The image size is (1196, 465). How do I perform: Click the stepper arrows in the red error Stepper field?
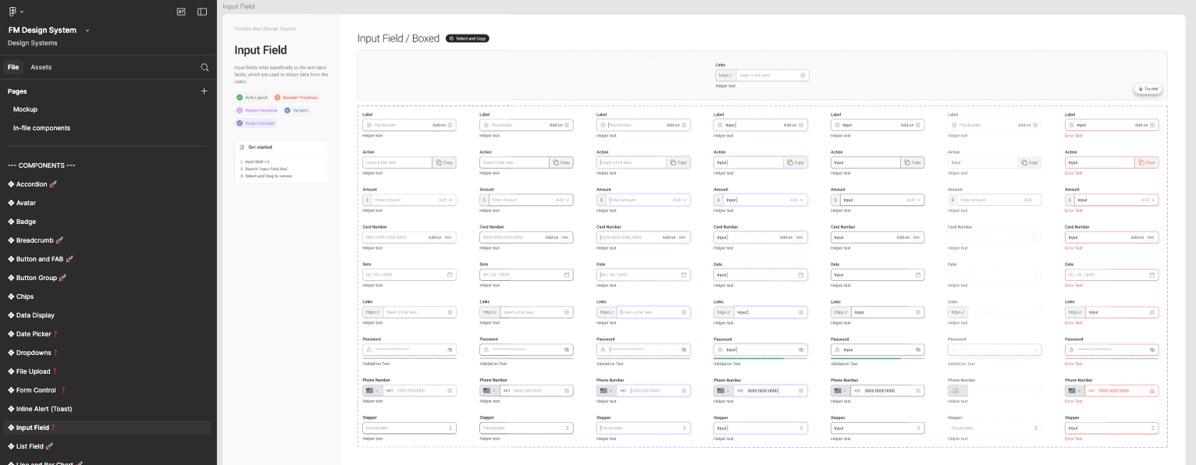coord(1153,428)
